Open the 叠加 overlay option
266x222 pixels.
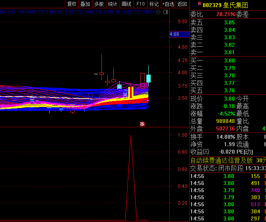[x=85, y=4]
